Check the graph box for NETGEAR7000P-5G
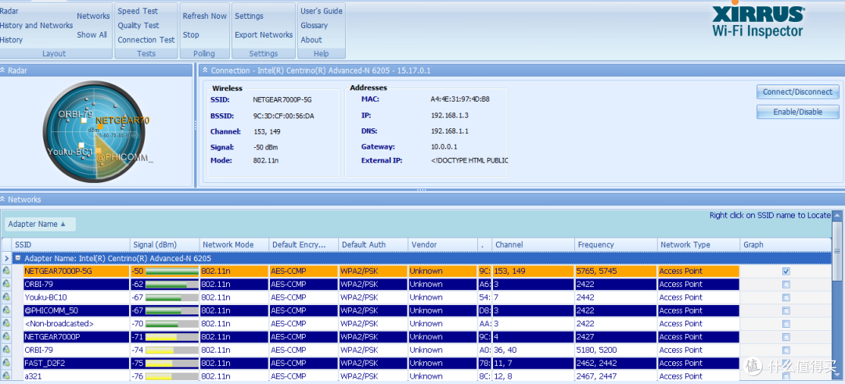The image size is (845, 384). coord(786,271)
